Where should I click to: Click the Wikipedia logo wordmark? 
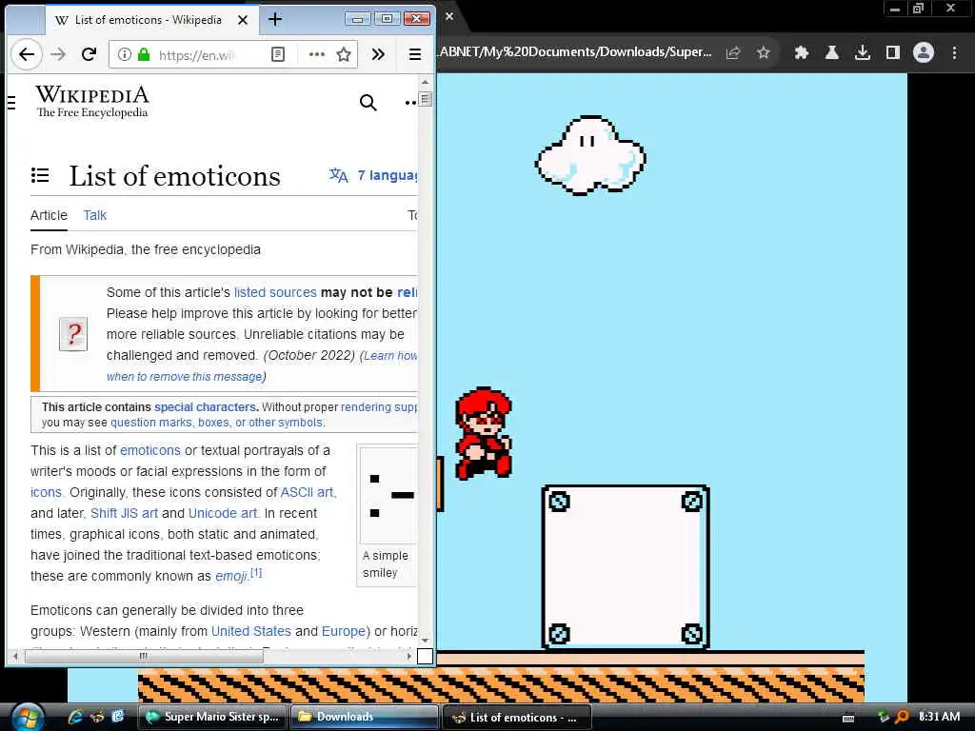point(92,101)
